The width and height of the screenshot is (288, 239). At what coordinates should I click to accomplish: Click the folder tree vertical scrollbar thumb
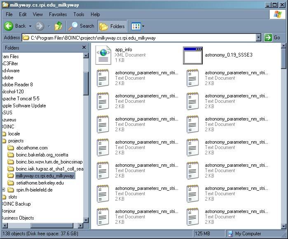click(86, 83)
